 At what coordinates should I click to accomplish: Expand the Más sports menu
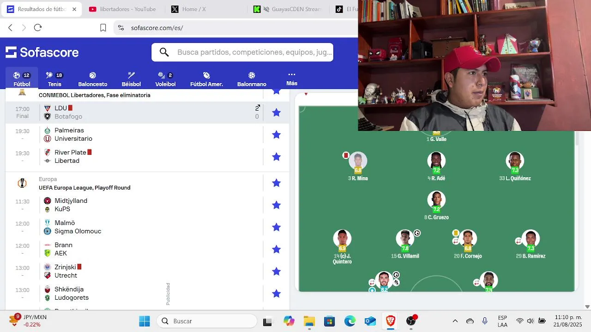coord(292,78)
